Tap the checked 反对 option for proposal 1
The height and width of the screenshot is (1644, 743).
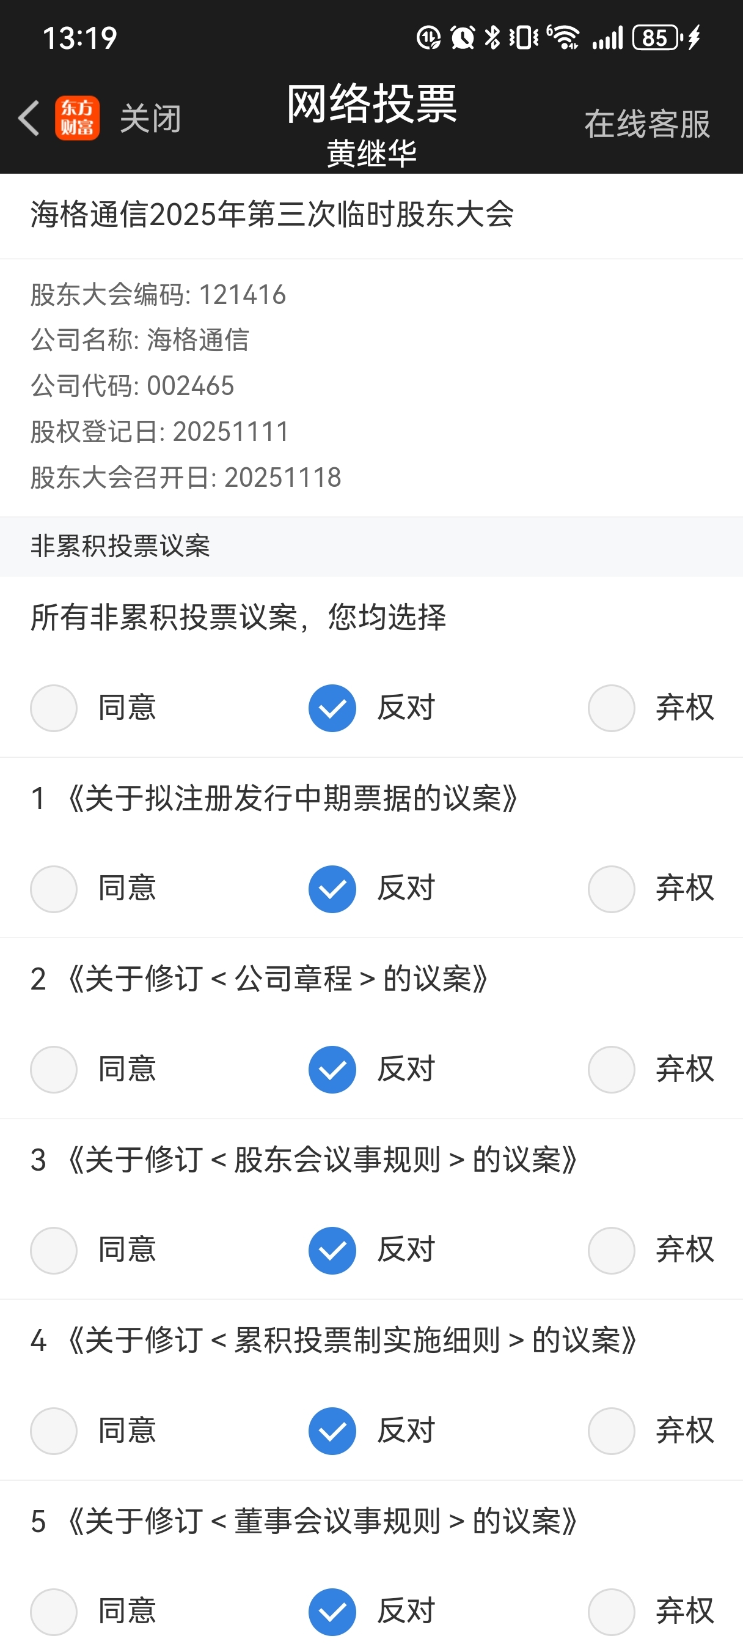(x=332, y=889)
